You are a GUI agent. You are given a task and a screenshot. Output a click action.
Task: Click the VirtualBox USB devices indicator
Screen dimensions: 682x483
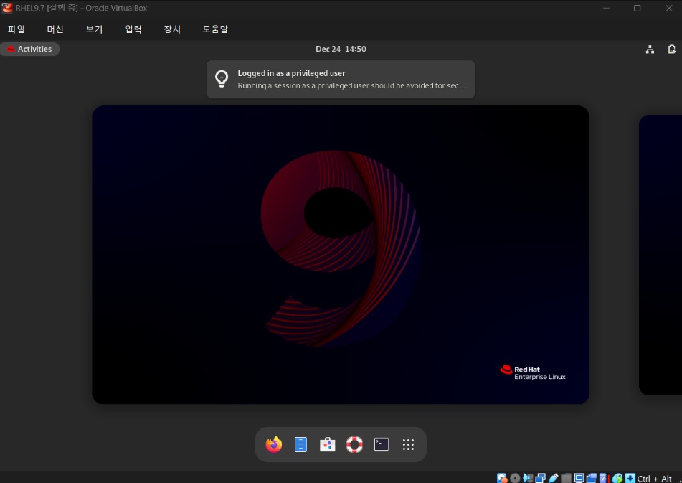tap(553, 478)
